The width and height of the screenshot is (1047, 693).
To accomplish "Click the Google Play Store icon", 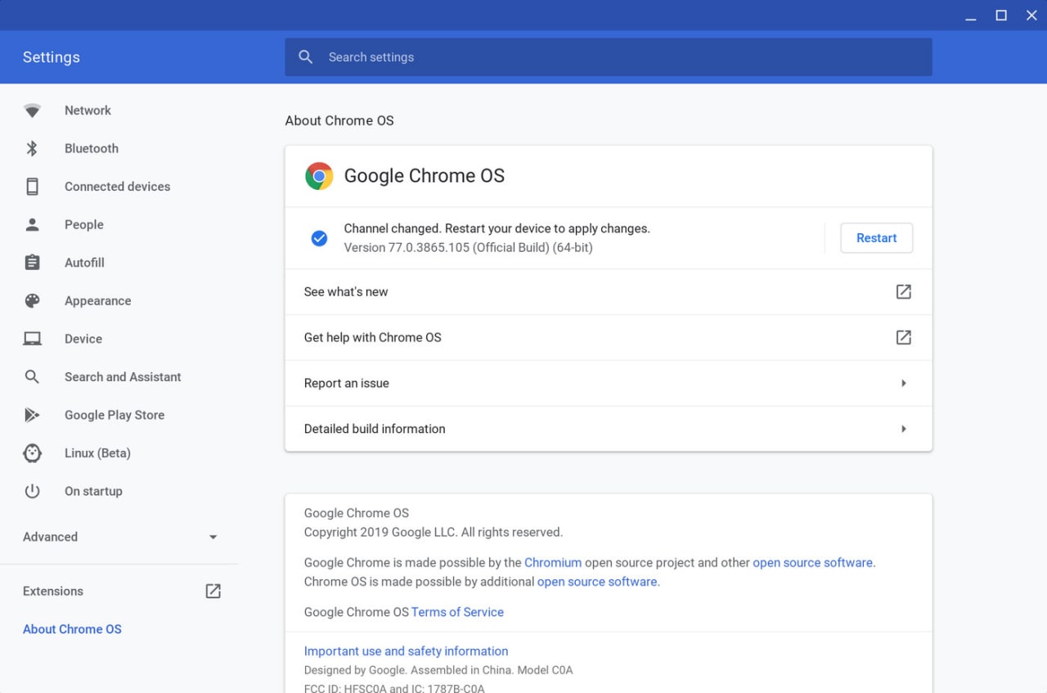I will 32,415.
